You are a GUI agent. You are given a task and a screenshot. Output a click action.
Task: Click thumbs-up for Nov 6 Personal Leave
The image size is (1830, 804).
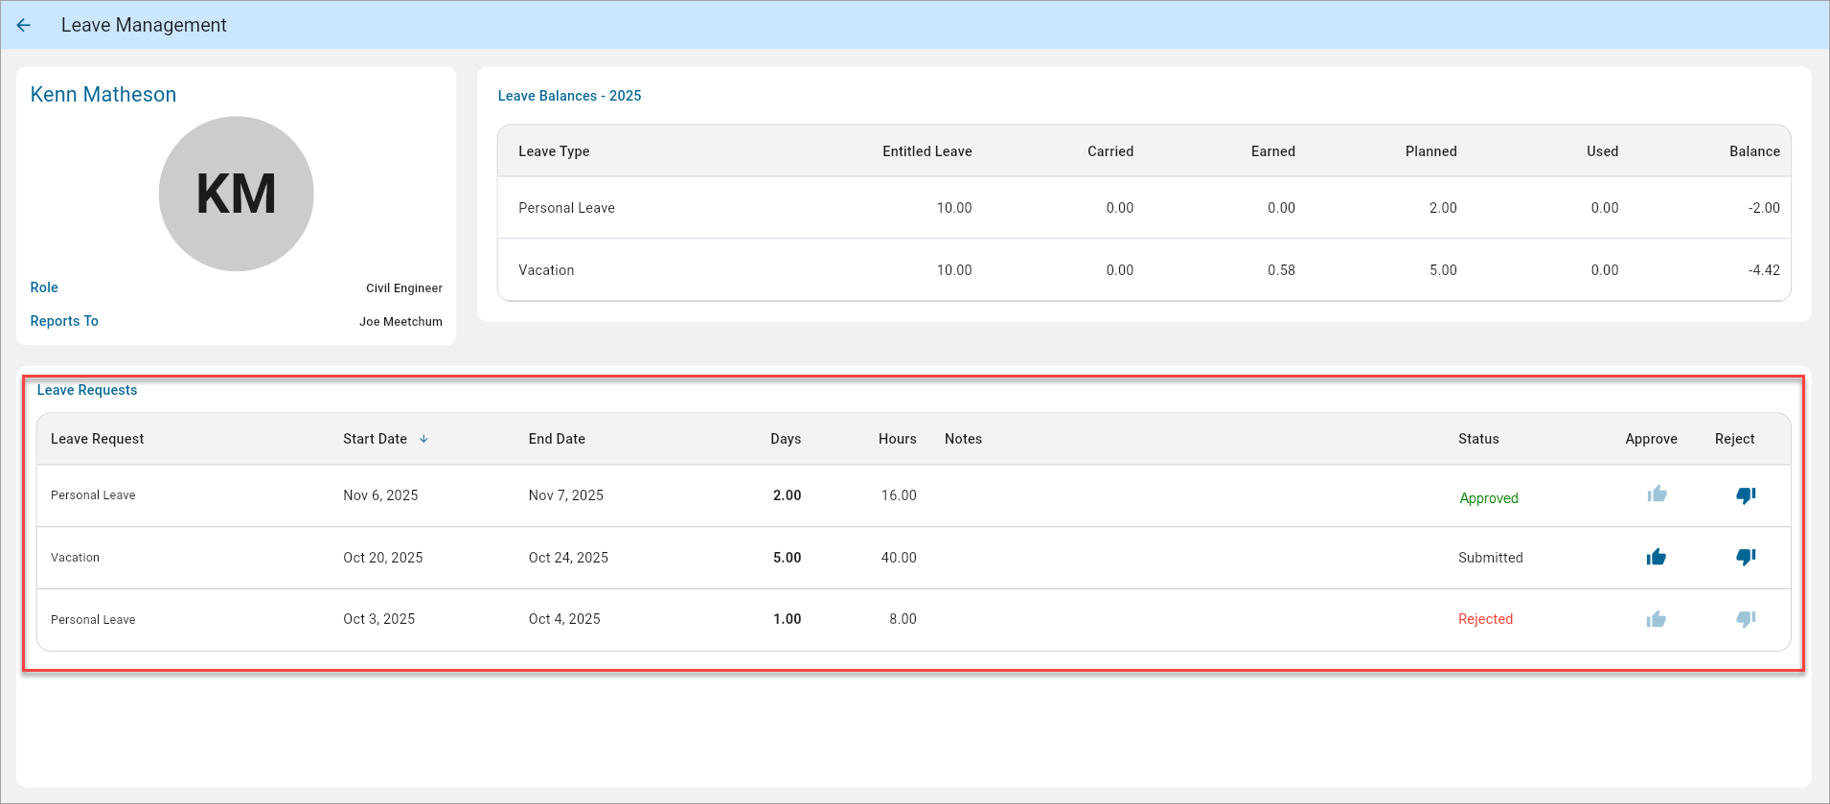click(x=1657, y=494)
